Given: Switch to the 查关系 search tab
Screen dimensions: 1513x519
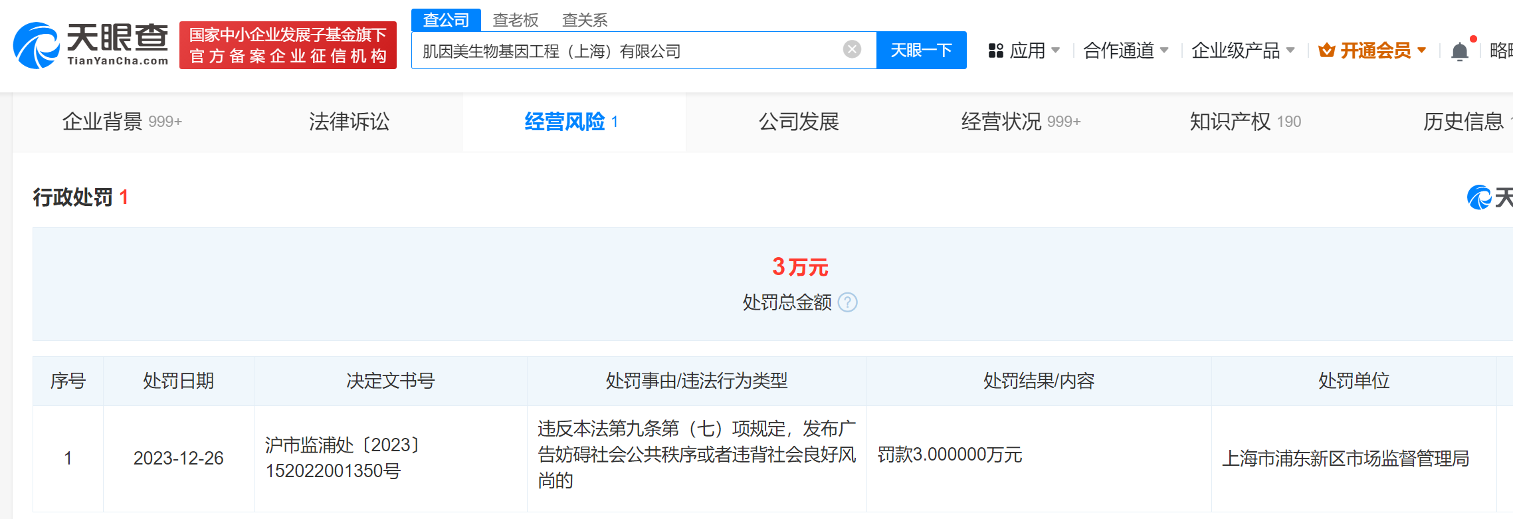Looking at the screenshot, I should coord(585,20).
